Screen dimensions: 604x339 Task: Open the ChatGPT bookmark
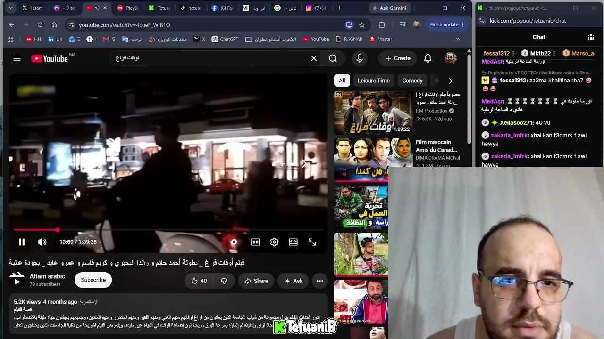point(225,40)
